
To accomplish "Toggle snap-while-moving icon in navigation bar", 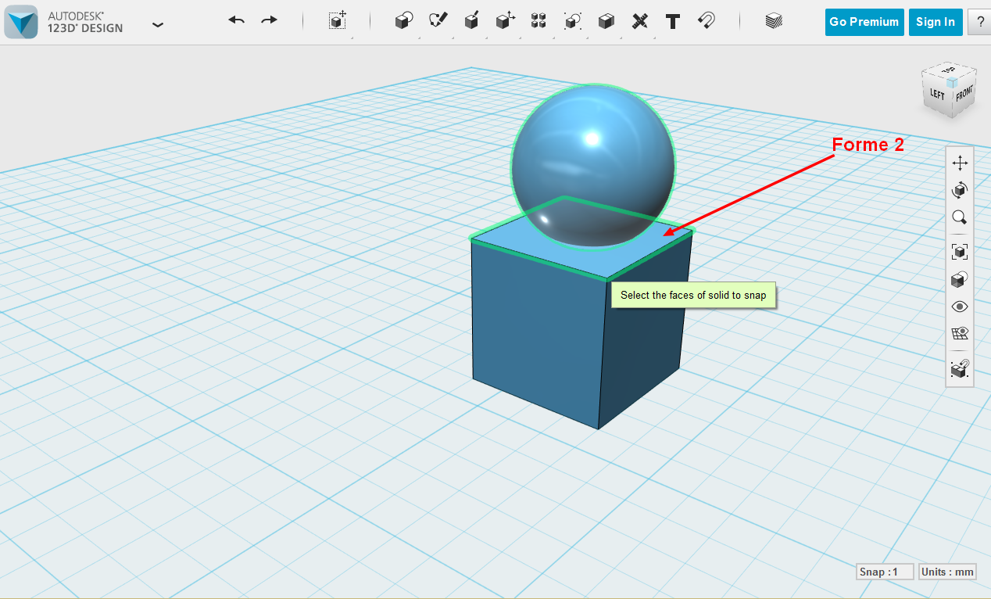I will tap(960, 368).
